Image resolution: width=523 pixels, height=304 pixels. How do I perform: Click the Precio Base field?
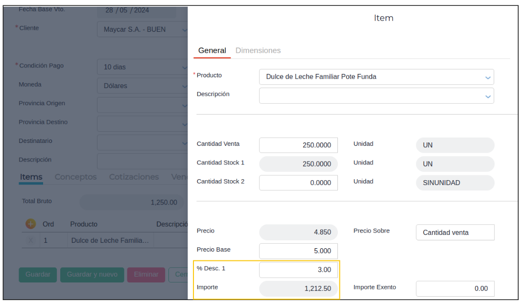[298, 251]
